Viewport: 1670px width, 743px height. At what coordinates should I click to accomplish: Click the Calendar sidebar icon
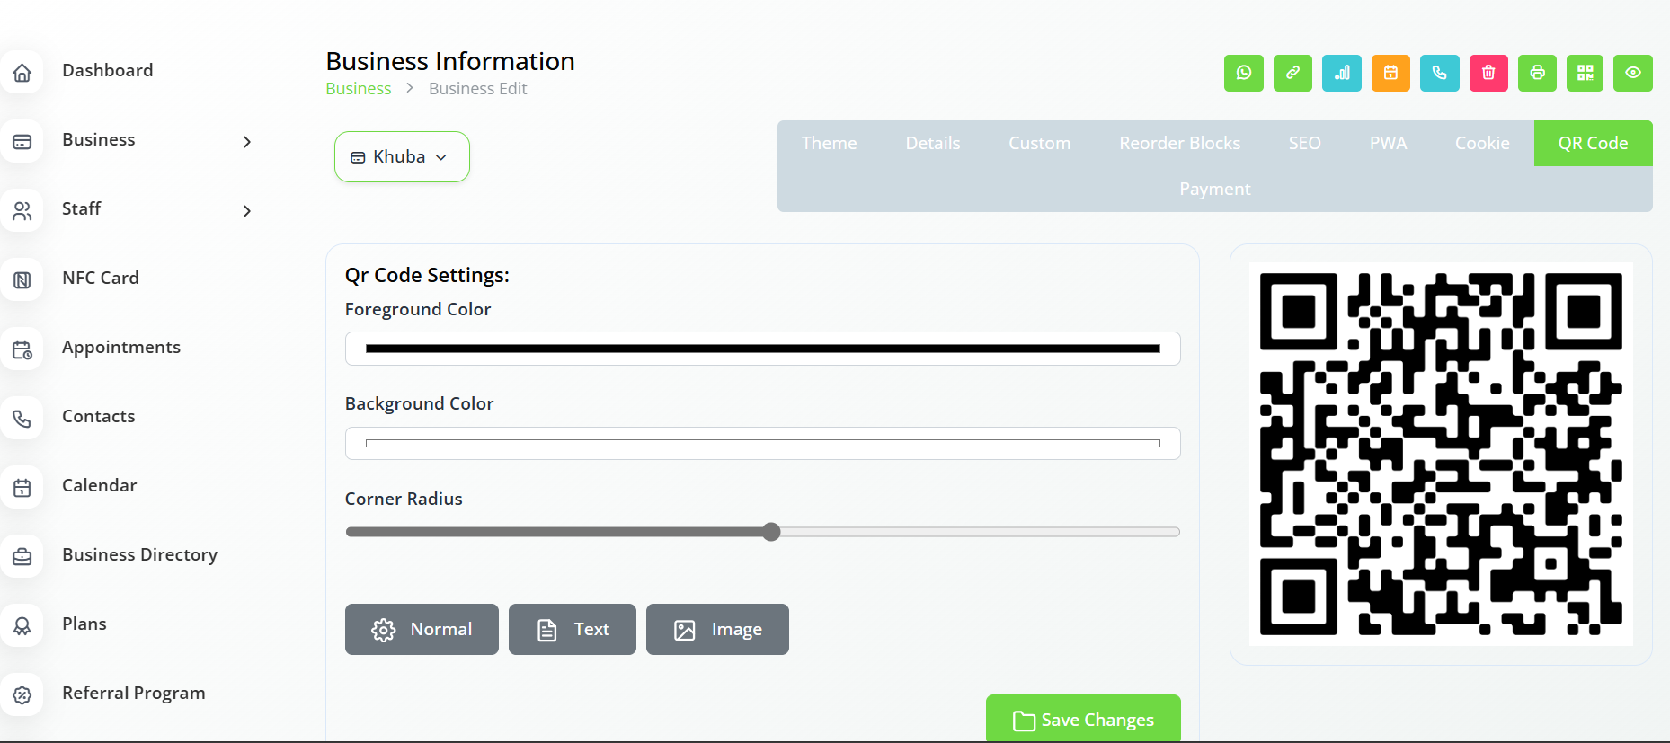22,488
